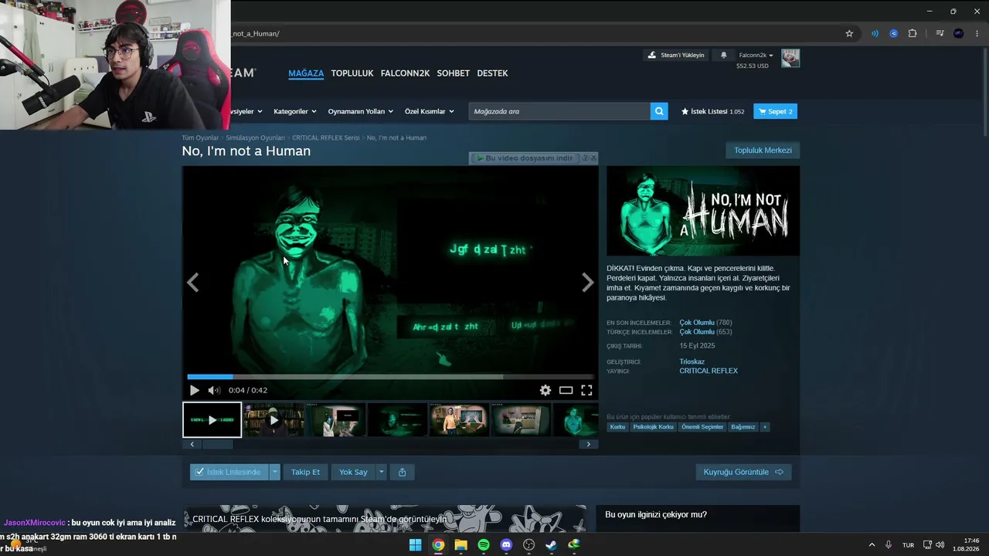This screenshot has height=556, width=989.
Task: Open Spotify from the taskbar
Action: pos(484,545)
